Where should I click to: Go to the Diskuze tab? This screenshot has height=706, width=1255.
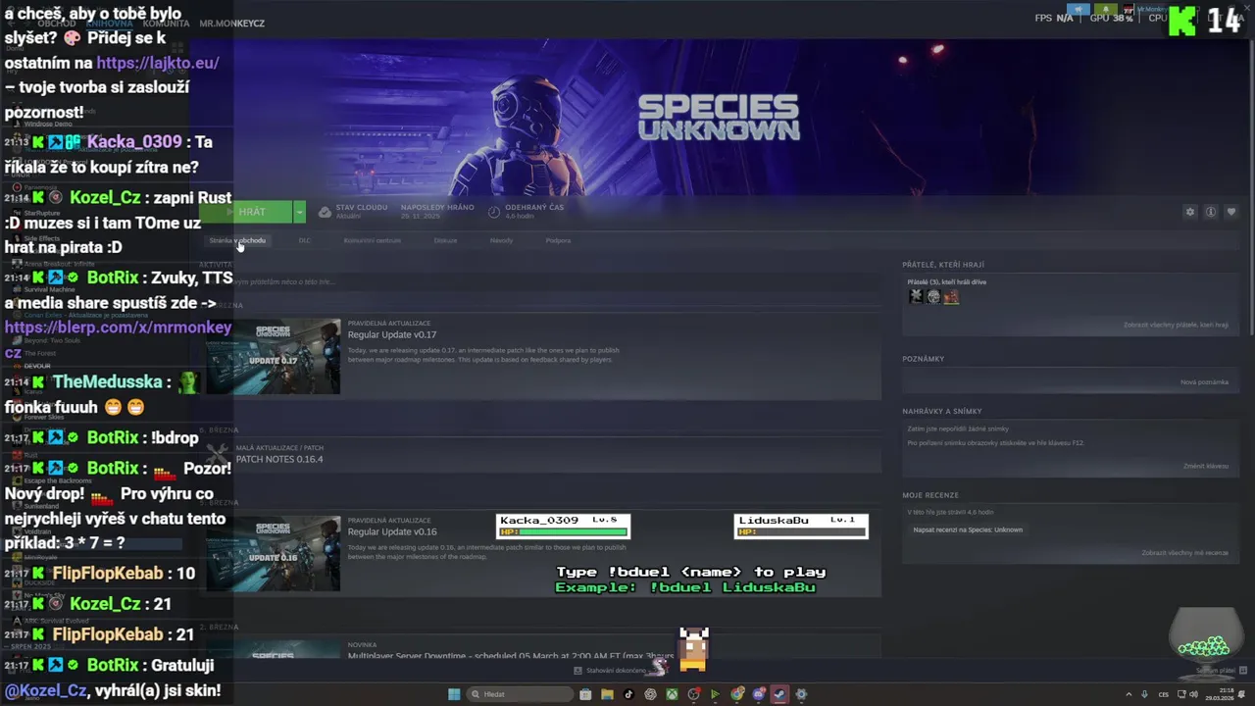[445, 240]
